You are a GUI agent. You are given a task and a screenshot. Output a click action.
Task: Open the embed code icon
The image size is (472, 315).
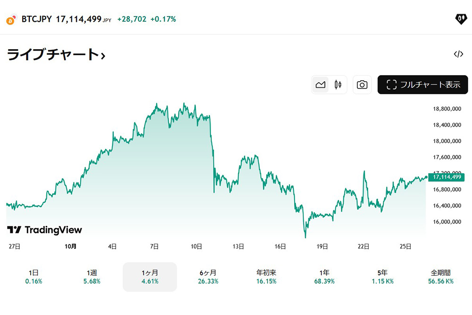[x=458, y=54]
